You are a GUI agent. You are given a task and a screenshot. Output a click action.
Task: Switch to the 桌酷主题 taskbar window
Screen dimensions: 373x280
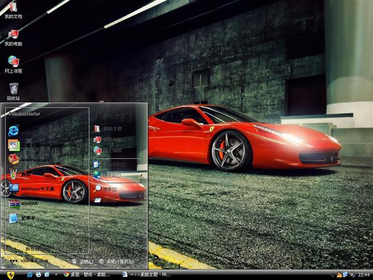(147, 274)
